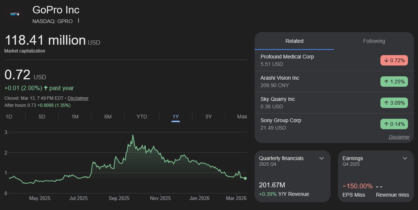Select the 1Y chart range
The image size is (418, 210).
(x=175, y=117)
